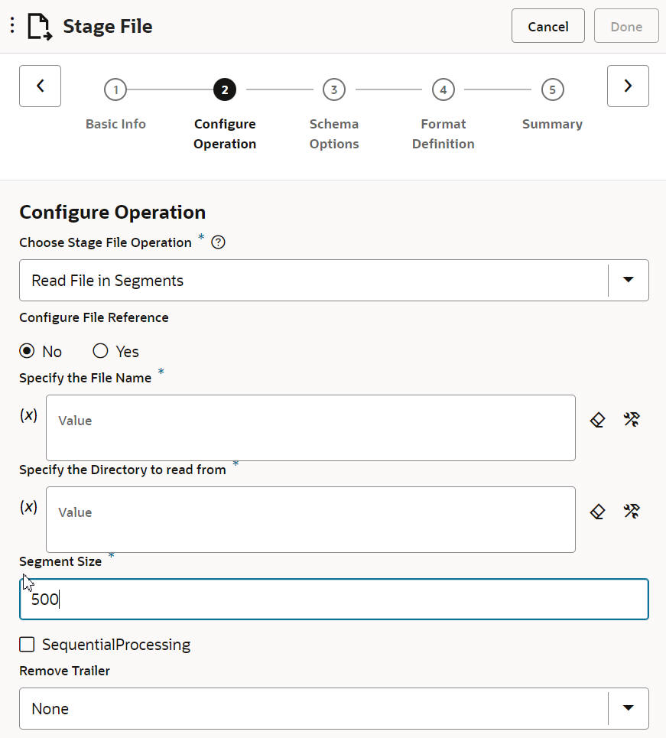Open developer tools icon for Directory field
This screenshot has width=666, height=738.
click(x=632, y=511)
